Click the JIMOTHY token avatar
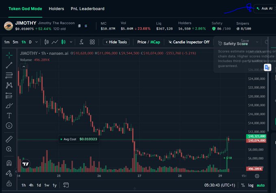Image resolution: width=276 pixels, height=193 pixels. (x=9, y=26)
